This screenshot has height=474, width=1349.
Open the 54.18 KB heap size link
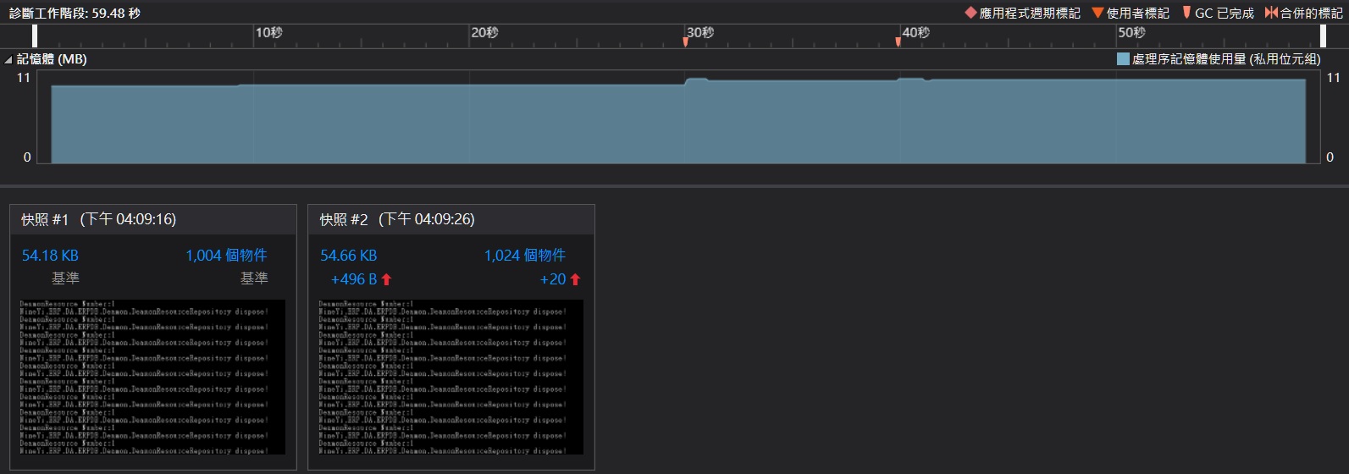[50, 256]
